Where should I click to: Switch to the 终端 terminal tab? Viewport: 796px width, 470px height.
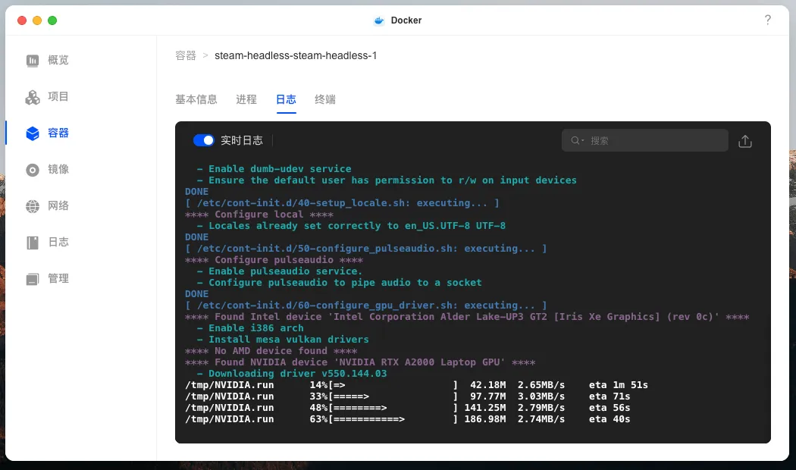tap(324, 99)
